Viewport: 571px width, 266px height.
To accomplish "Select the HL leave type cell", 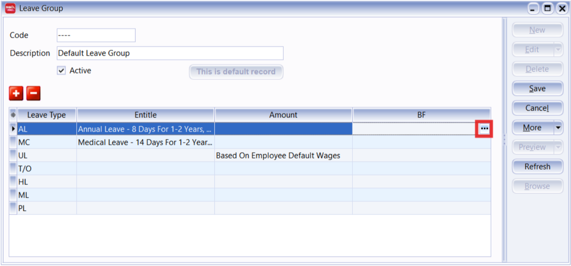I will pos(47,182).
